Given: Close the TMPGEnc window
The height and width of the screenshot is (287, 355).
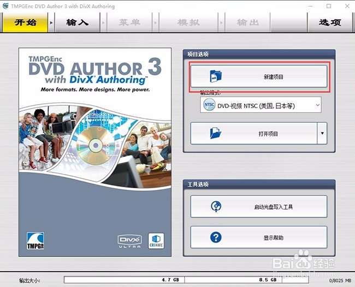Looking at the screenshot, I should [x=347, y=6].
